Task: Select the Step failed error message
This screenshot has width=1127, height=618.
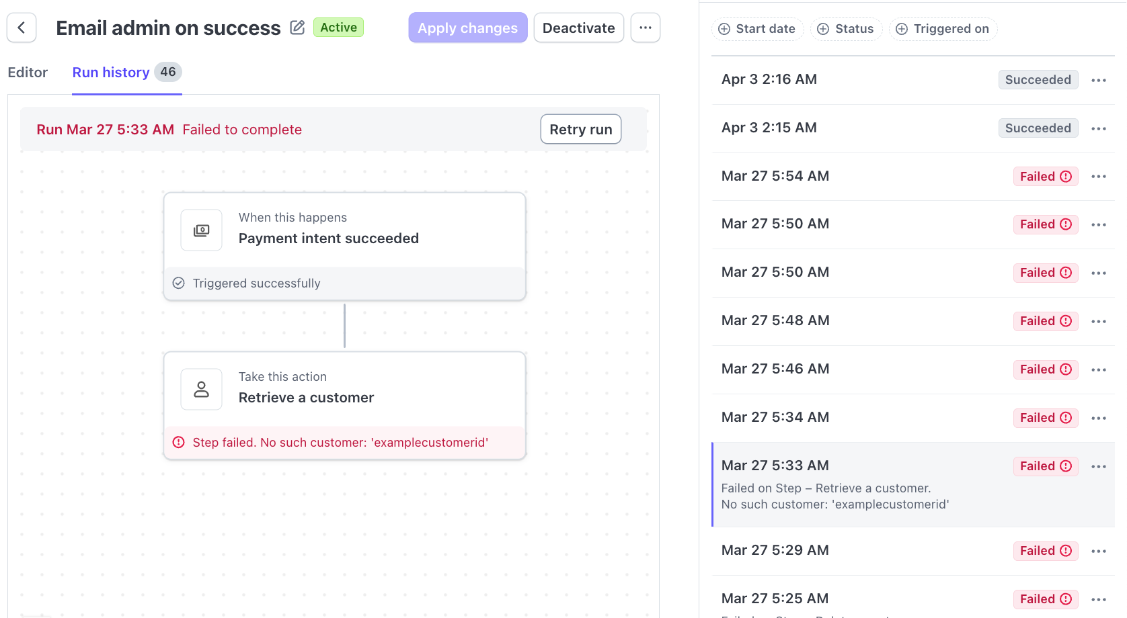Action: click(340, 443)
